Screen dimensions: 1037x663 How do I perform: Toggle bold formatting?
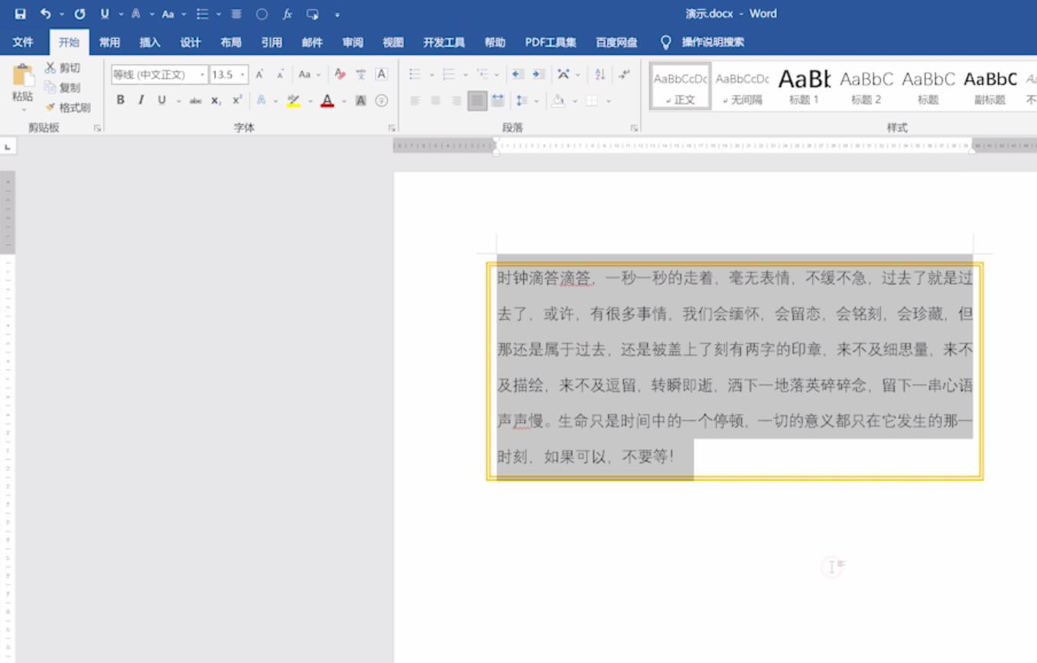click(x=120, y=100)
